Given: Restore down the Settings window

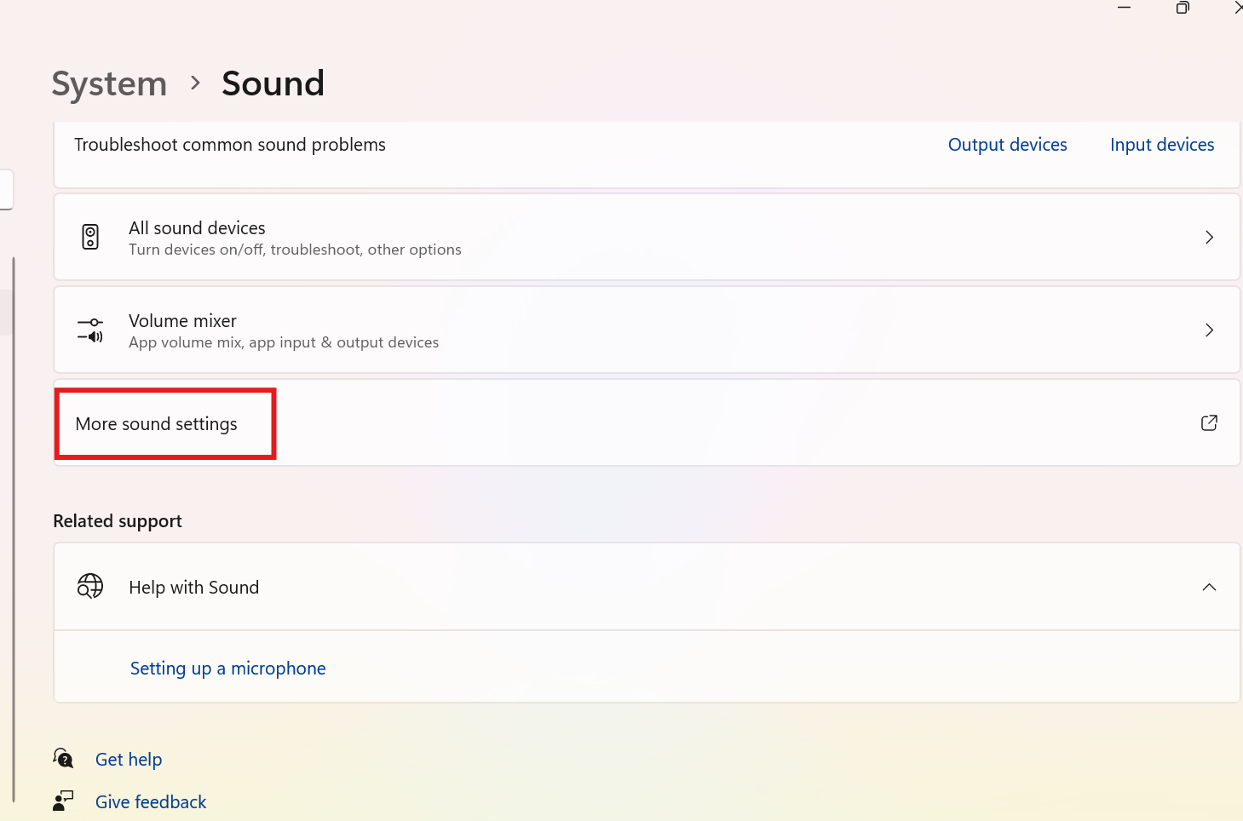Looking at the screenshot, I should 1183,8.
